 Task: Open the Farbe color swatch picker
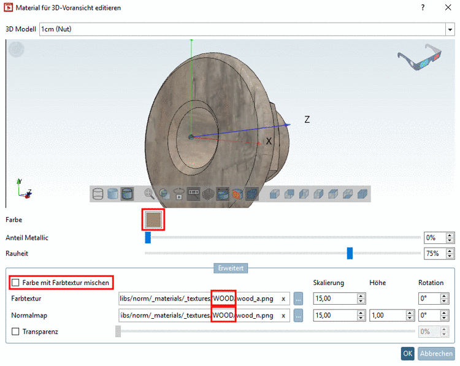(x=153, y=219)
